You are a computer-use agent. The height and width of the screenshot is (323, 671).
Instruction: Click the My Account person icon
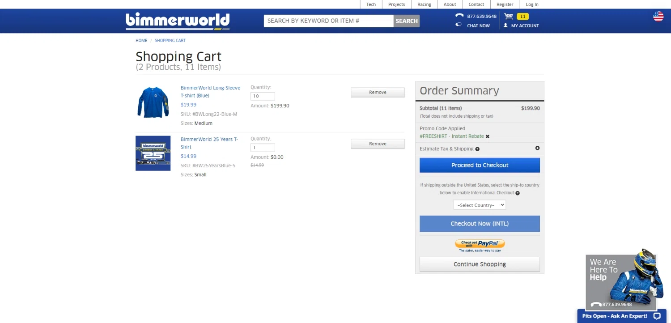pos(505,25)
